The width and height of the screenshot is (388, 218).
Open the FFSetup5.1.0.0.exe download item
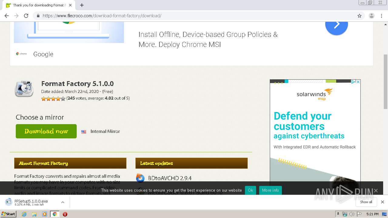[31, 202]
